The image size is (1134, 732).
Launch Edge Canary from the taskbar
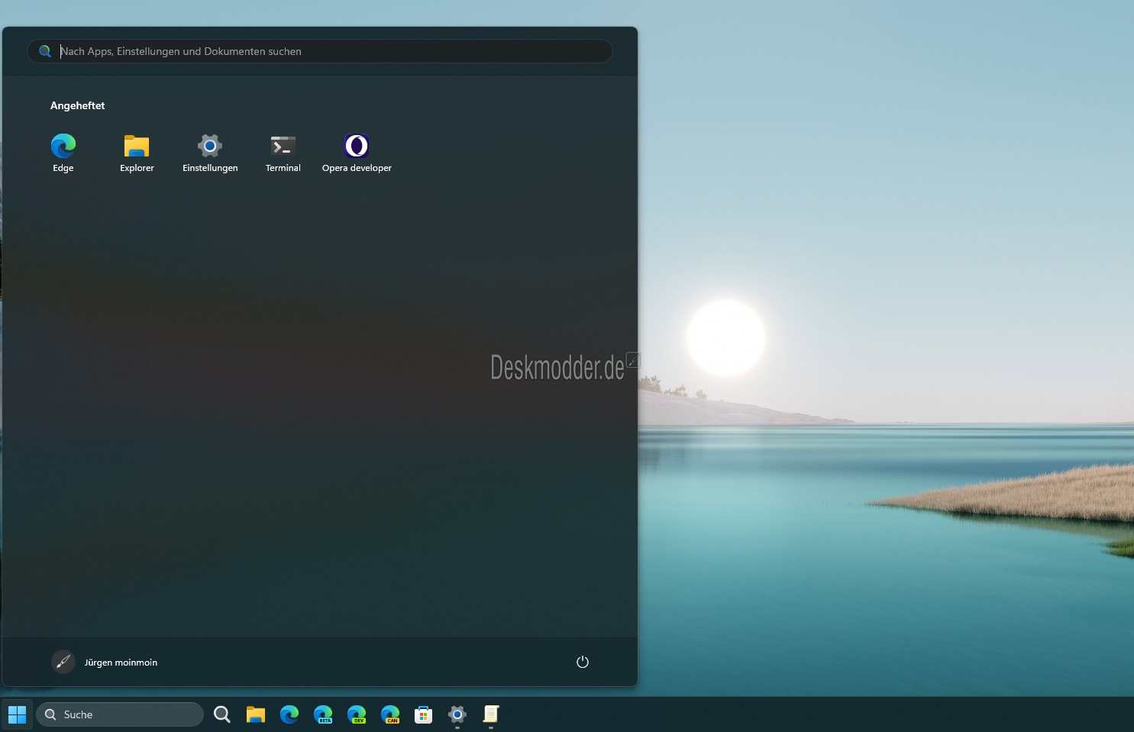(390, 714)
